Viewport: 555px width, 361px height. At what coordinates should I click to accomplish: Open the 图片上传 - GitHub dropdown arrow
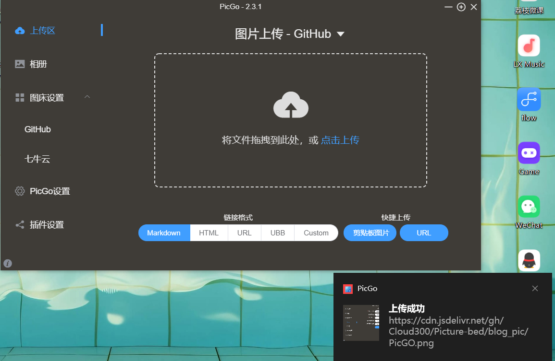coord(341,34)
